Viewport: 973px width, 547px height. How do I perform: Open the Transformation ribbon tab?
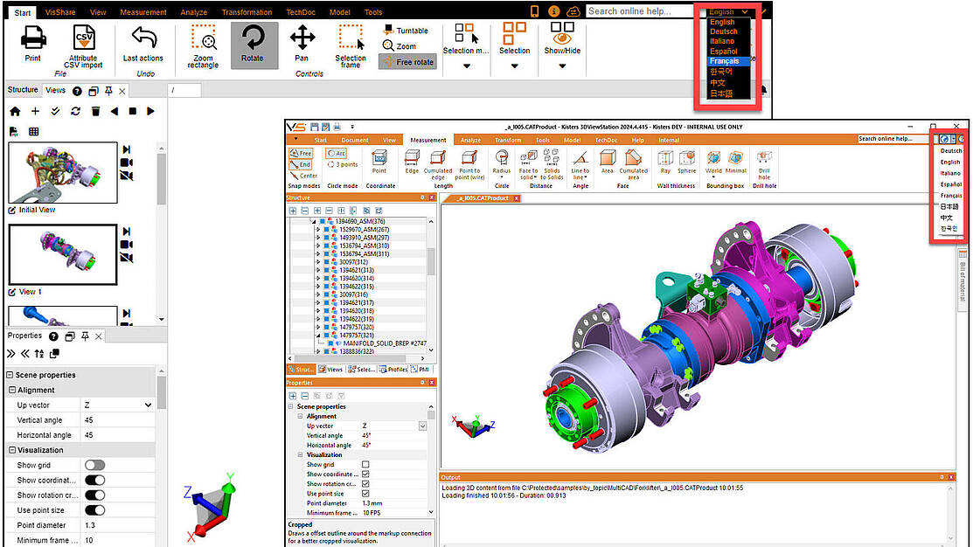pyautogui.click(x=247, y=12)
